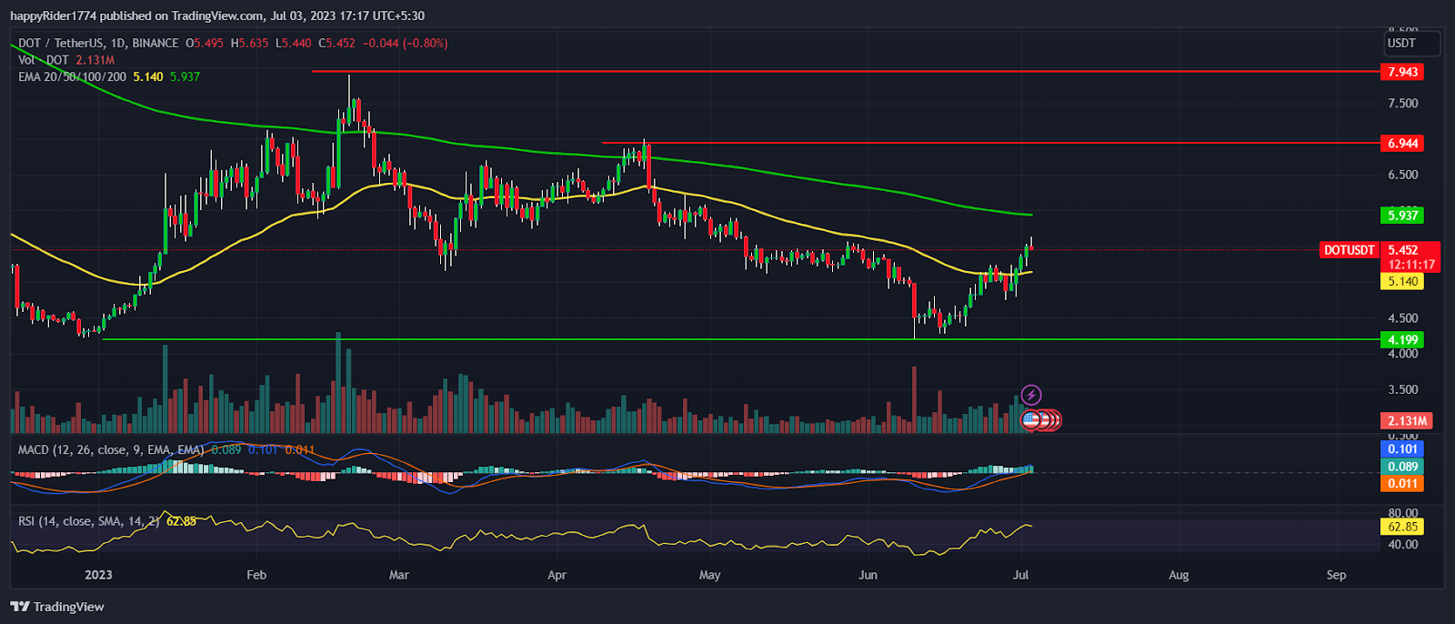Image resolution: width=1455 pixels, height=624 pixels.
Task: Click the 62.85 value in the RSI legend
Action: pos(181,521)
